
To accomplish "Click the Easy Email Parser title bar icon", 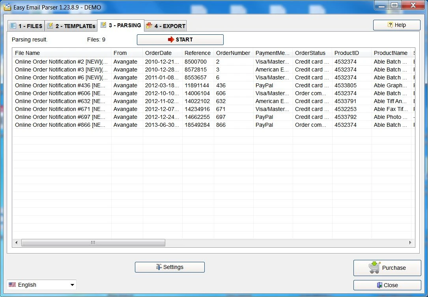I will [7, 7].
